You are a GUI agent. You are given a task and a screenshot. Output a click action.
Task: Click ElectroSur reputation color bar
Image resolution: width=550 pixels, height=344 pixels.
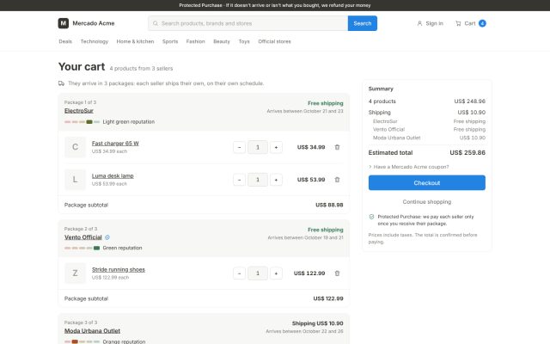tap(82, 122)
